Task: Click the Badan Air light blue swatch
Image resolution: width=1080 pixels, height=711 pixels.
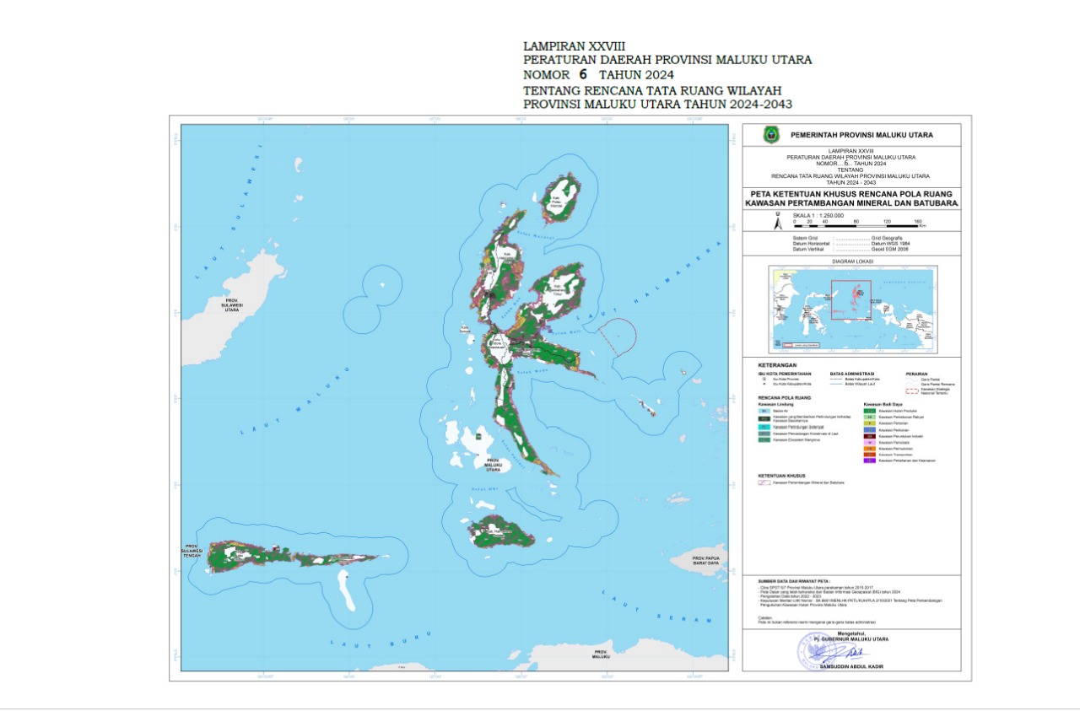Action: [764, 411]
